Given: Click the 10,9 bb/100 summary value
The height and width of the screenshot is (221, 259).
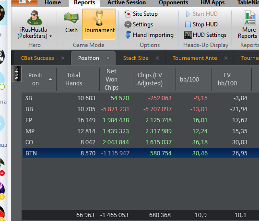Looking at the screenshot, I should [200, 215].
